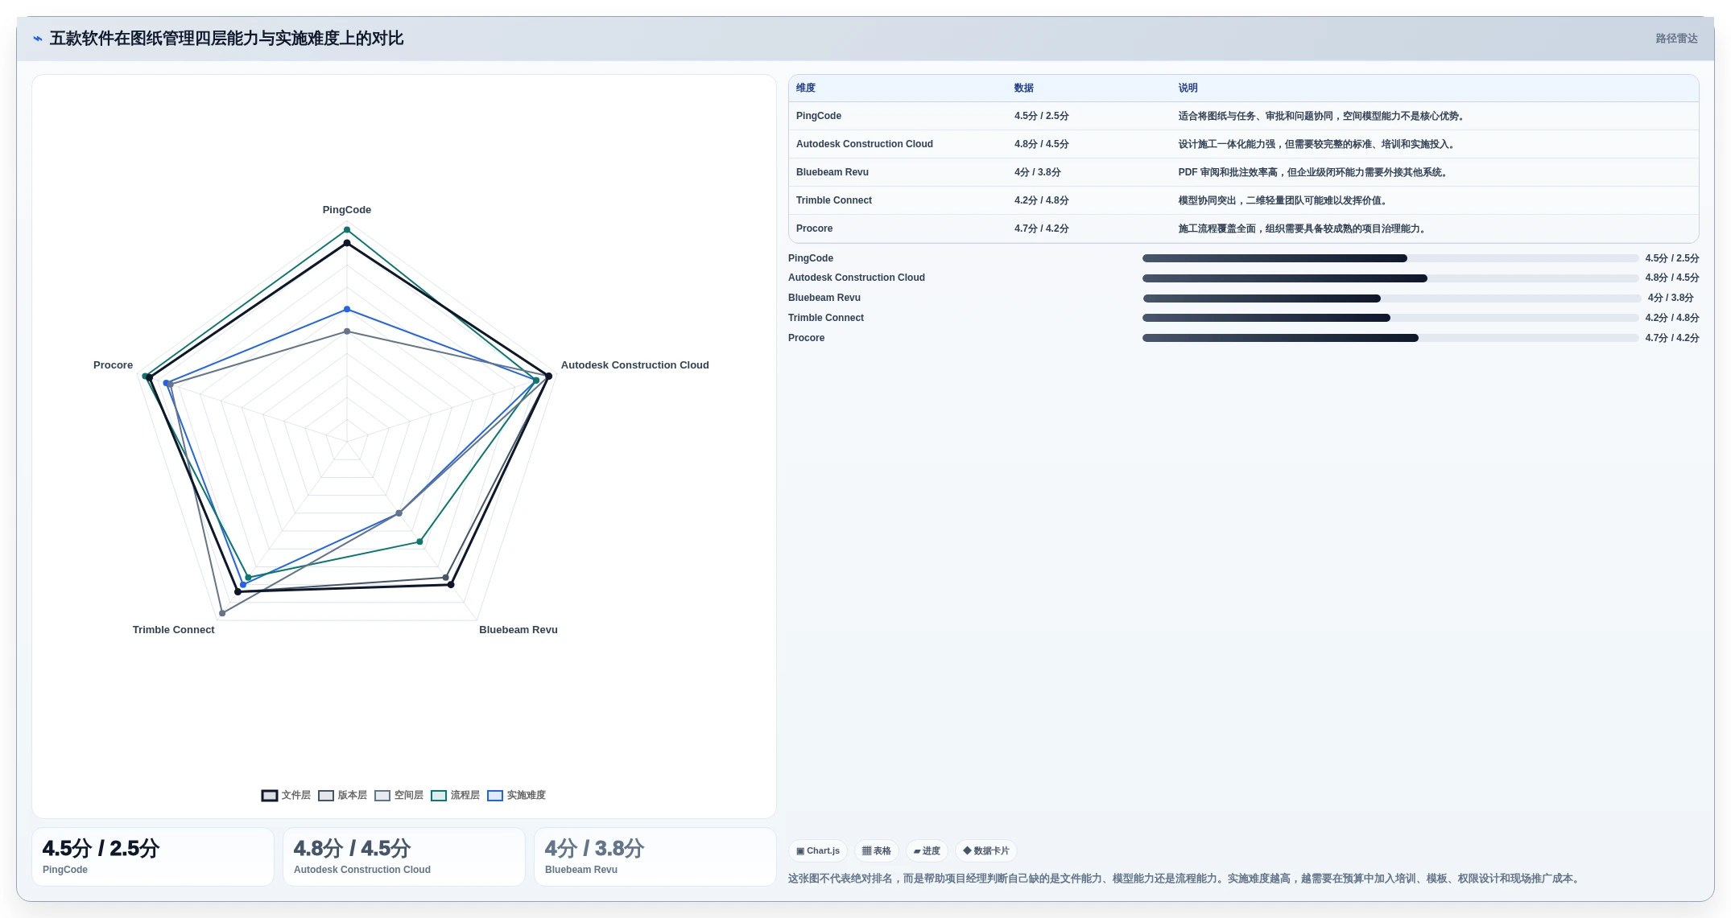Click the Autodesk Construction Cloud radar axis label
1731x918 pixels.
(x=634, y=365)
